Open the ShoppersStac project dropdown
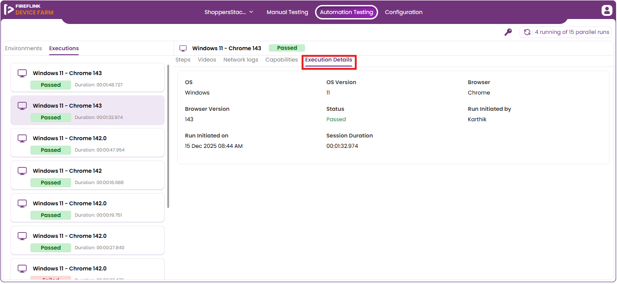 (229, 12)
